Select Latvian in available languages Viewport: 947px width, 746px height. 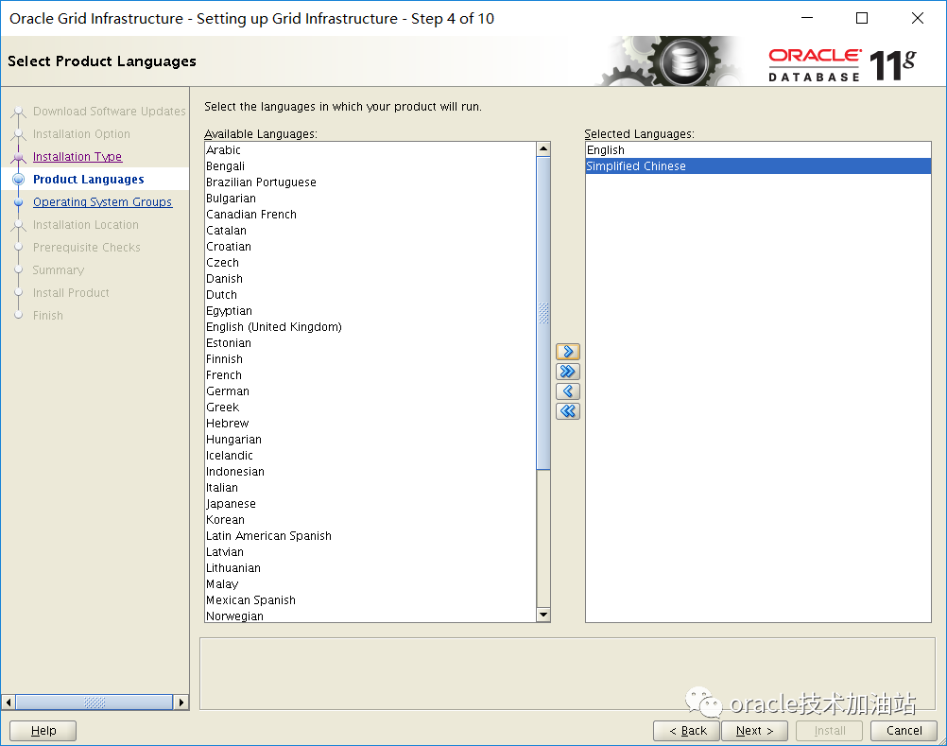pyautogui.click(x=370, y=552)
